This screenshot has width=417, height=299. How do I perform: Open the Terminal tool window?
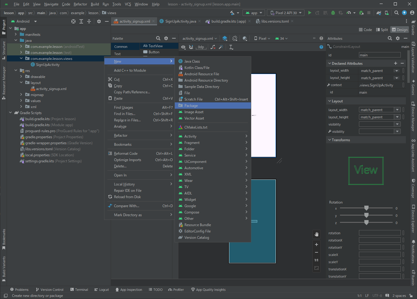point(79,290)
